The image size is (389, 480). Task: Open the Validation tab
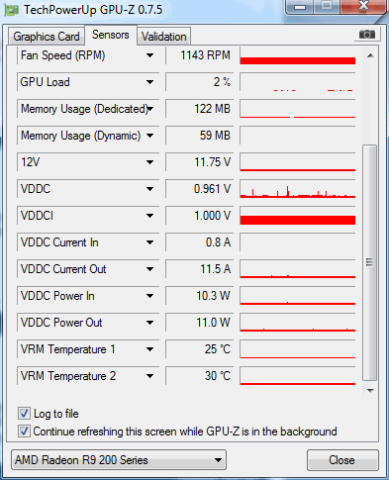pos(164,37)
